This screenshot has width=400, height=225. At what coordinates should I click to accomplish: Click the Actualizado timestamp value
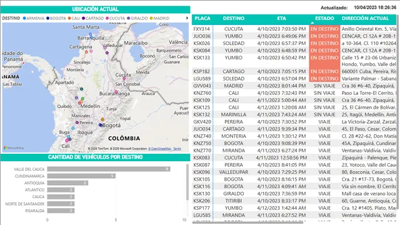pyautogui.click(x=375, y=7)
